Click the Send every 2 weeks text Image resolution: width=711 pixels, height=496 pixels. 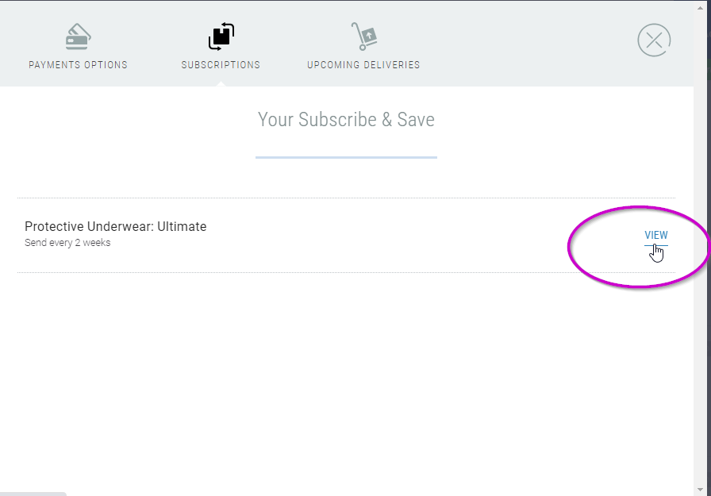pyautogui.click(x=68, y=243)
